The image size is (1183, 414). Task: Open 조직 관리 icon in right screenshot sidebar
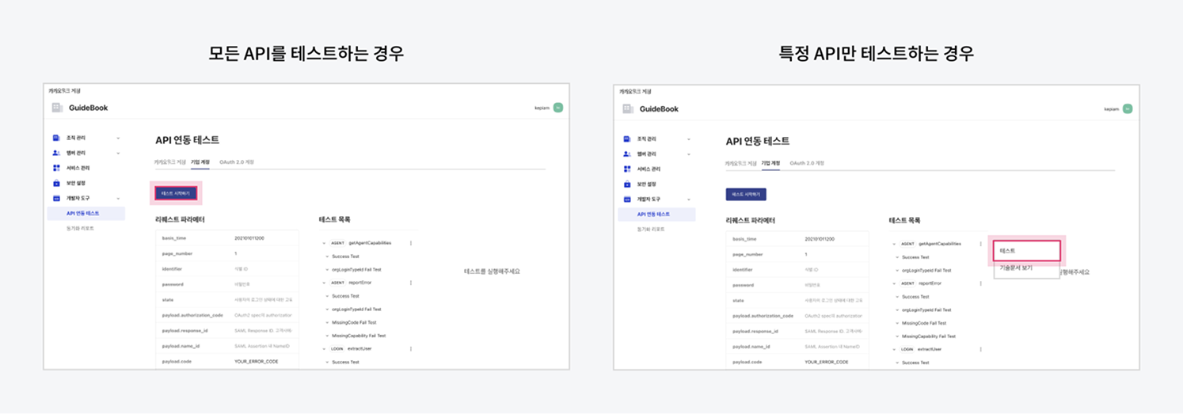[x=627, y=139]
